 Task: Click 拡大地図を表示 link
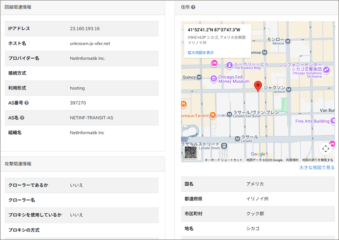200,53
